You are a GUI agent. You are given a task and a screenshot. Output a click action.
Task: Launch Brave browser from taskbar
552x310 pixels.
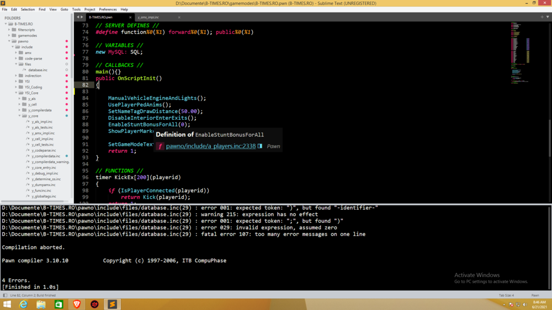(77, 304)
